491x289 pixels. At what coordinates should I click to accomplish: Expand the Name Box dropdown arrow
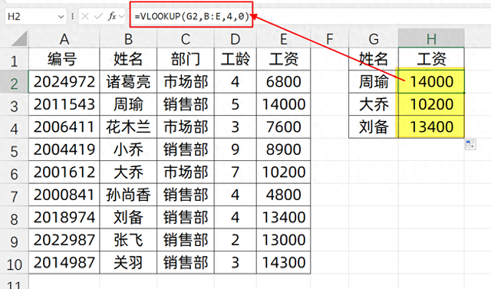[61, 17]
